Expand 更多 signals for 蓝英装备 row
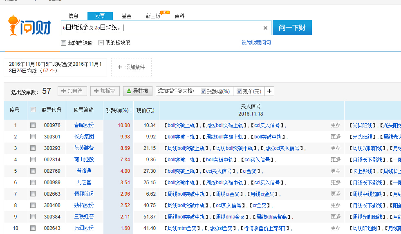 (336, 148)
